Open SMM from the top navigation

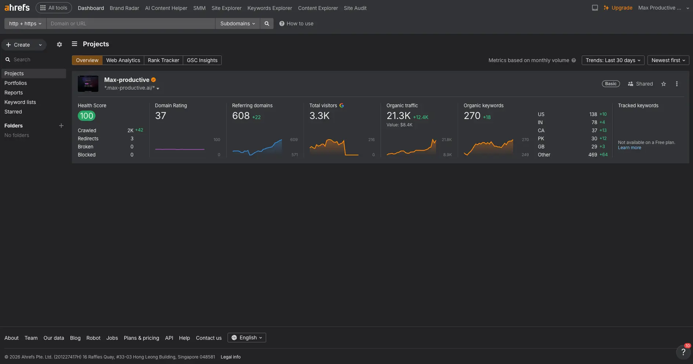199,8
